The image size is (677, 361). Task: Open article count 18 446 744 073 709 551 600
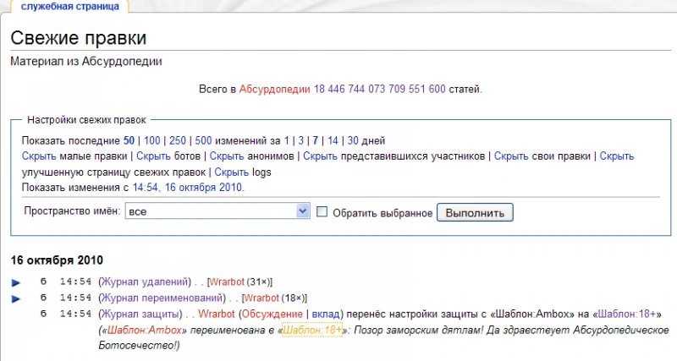379,90
